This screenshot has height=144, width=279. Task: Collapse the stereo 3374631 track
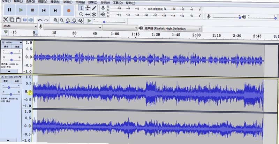tap(8, 140)
